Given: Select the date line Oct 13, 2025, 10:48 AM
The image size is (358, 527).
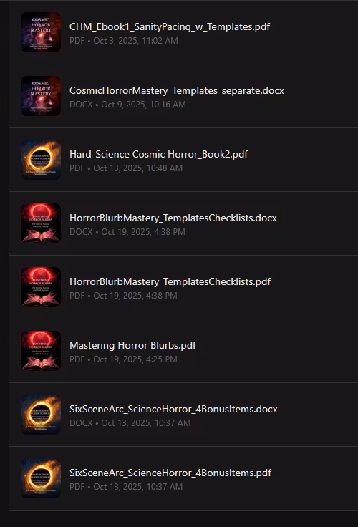Looking at the screenshot, I should [x=126, y=168].
